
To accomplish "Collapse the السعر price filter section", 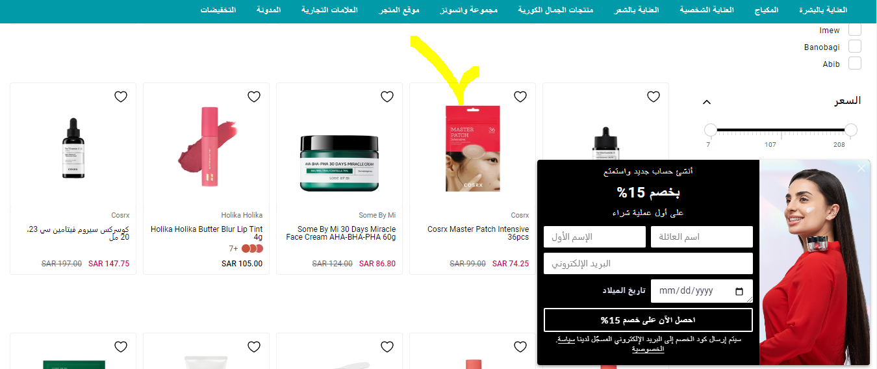I will tap(707, 102).
